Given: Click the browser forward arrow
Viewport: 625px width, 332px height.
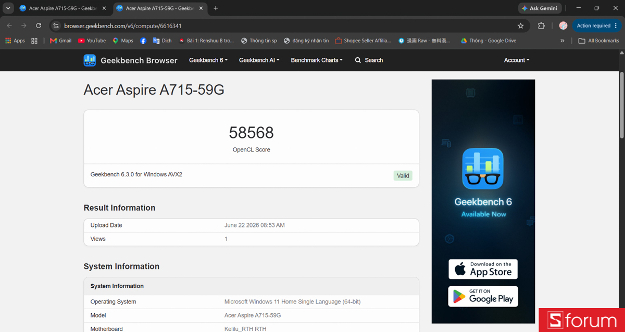Looking at the screenshot, I should click(x=24, y=25).
